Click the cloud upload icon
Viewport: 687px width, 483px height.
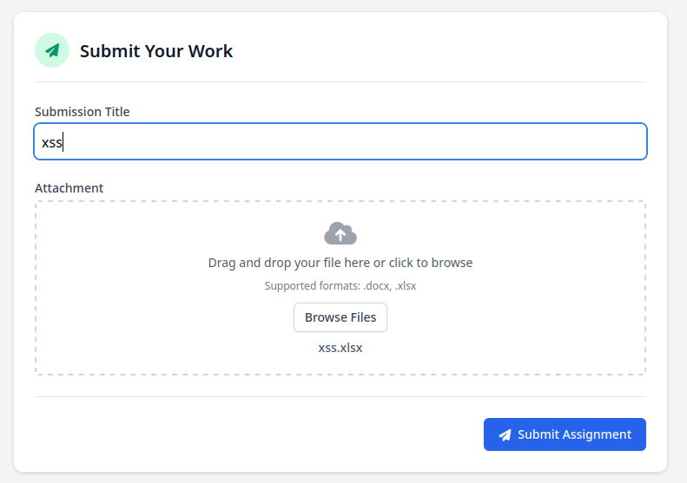(x=340, y=233)
